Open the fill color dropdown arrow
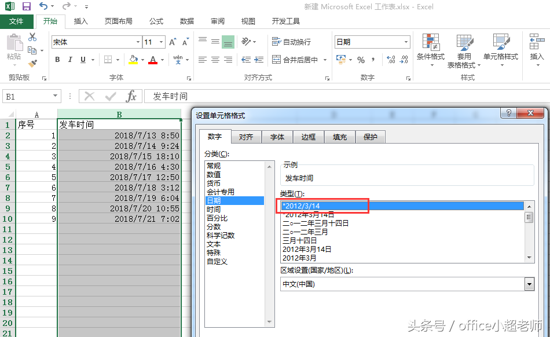Viewport: 550px width, 337px height. (143, 60)
